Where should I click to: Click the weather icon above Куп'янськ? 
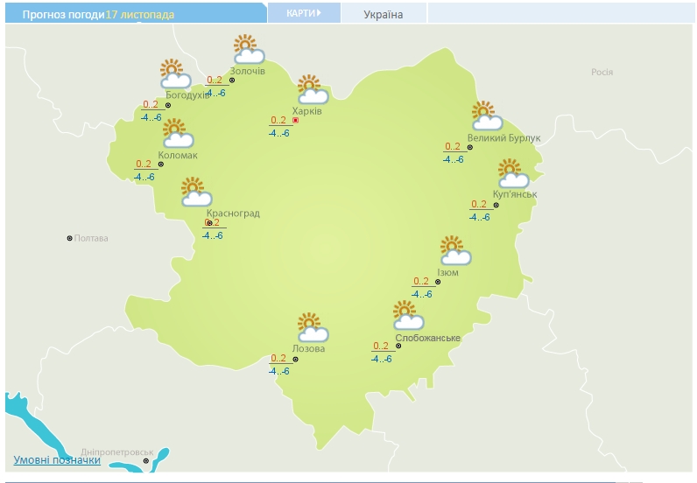(x=512, y=174)
